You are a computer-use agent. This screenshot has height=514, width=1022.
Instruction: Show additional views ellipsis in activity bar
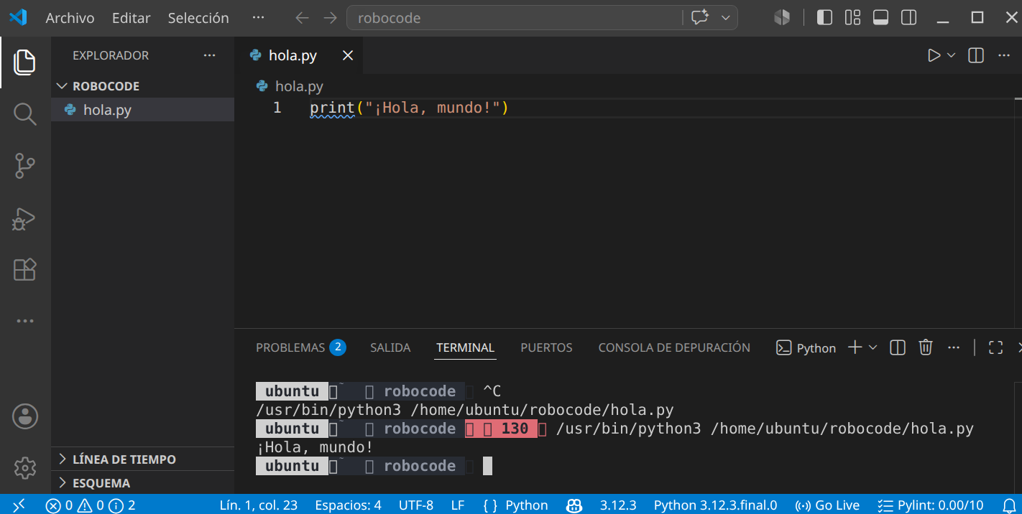[24, 321]
